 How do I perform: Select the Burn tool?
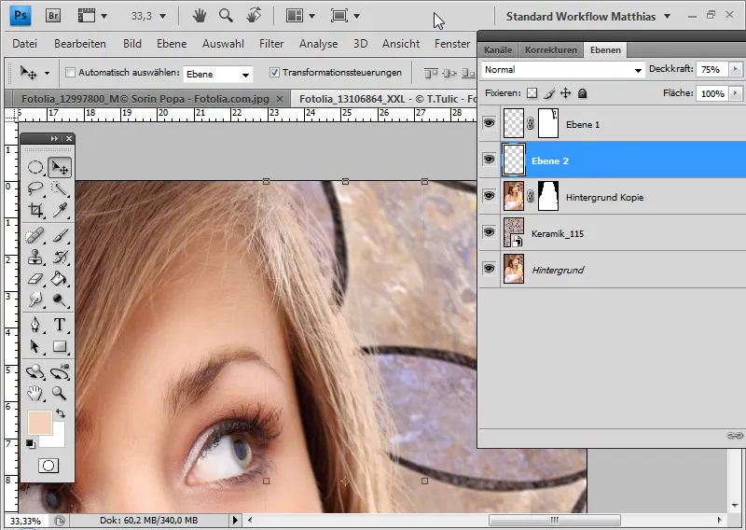click(60, 300)
